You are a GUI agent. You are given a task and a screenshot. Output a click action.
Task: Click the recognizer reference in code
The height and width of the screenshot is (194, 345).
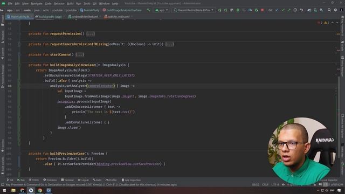tap(66, 101)
